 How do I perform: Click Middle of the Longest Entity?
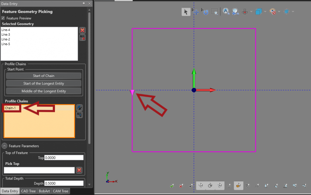(x=43, y=91)
